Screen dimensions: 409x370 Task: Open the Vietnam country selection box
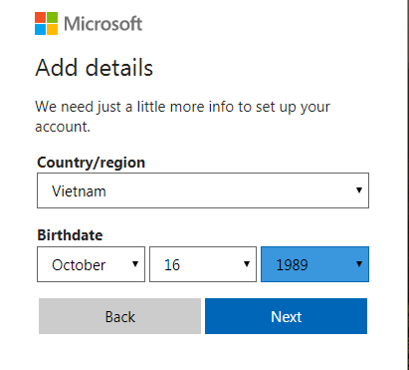[203, 190]
